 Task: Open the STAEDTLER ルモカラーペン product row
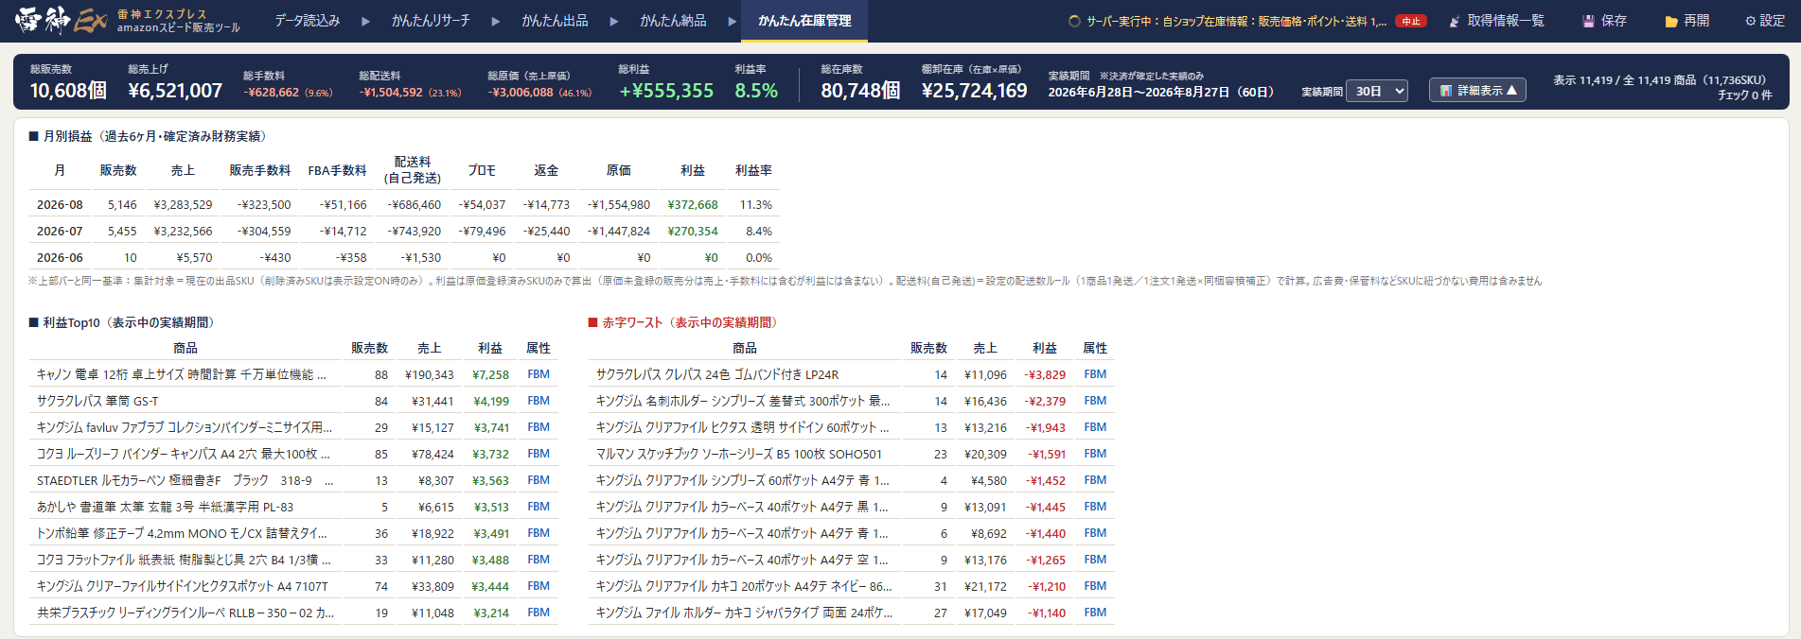click(293, 480)
